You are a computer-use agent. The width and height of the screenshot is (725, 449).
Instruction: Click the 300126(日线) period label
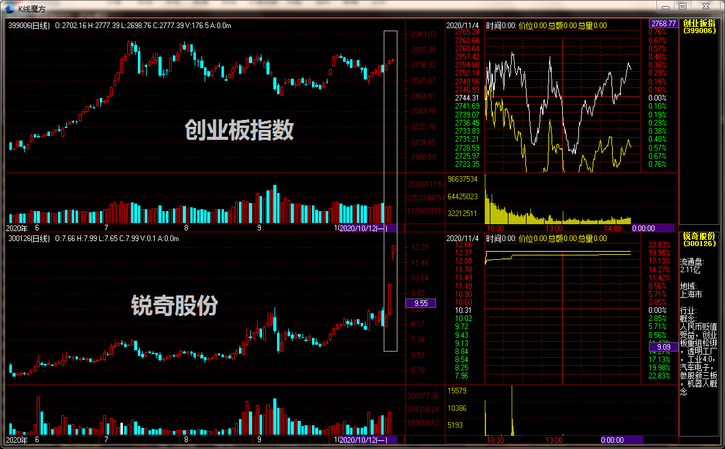[x=29, y=239]
